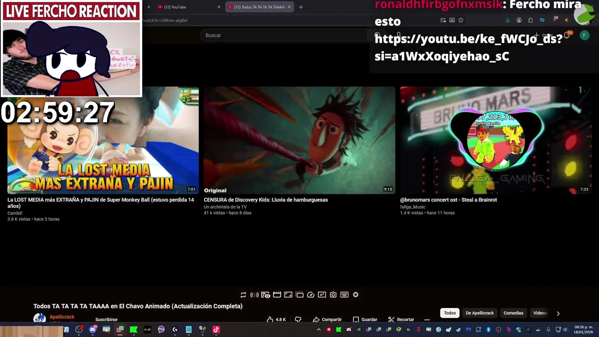This screenshot has height=337, width=599.
Task: Open the Bruno Mars Steal a Brainrot thumbnail
Action: [x=496, y=140]
